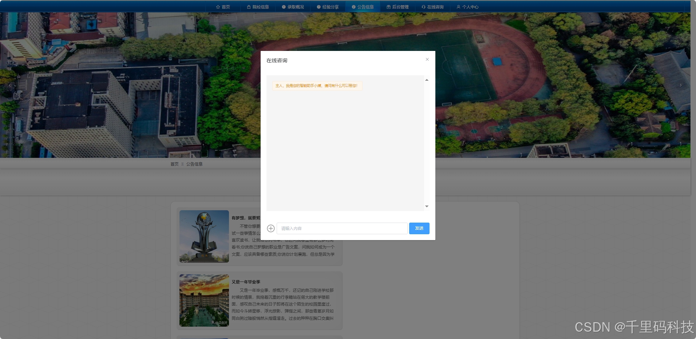Open the 又是一年毕业季 article title
The width and height of the screenshot is (696, 339).
point(246,282)
